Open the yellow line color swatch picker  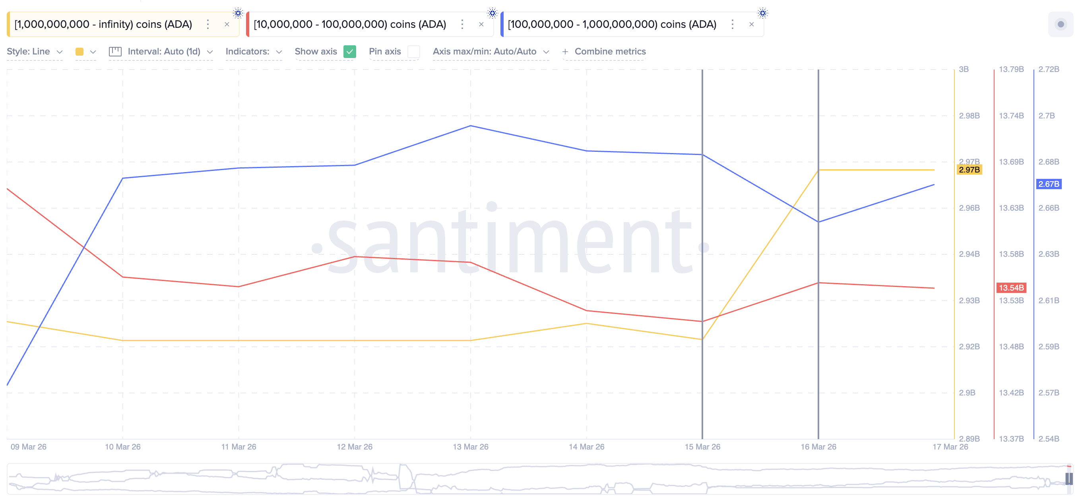79,52
